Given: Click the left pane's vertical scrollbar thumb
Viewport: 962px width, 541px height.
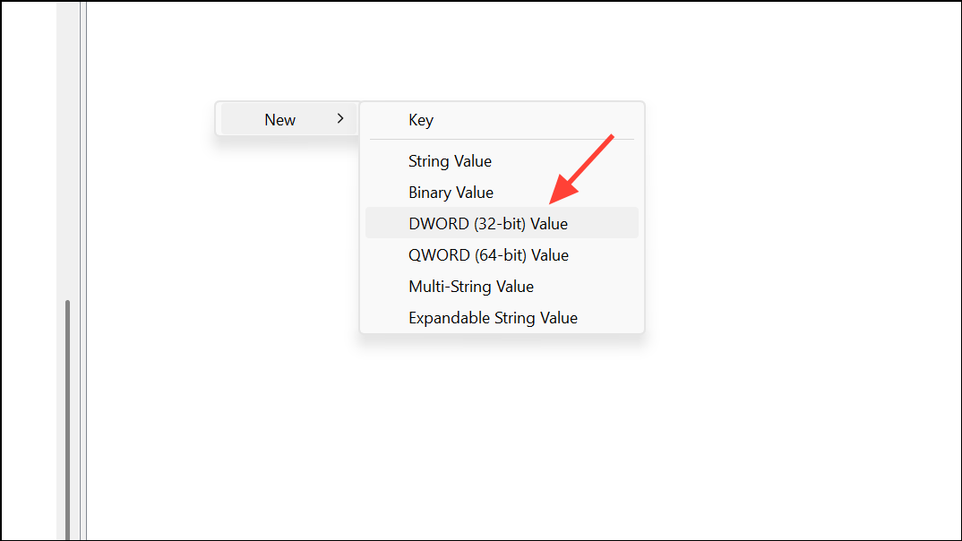Looking at the screenshot, I should [x=67, y=412].
